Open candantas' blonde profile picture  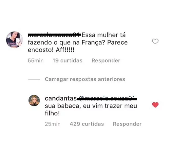34,100
